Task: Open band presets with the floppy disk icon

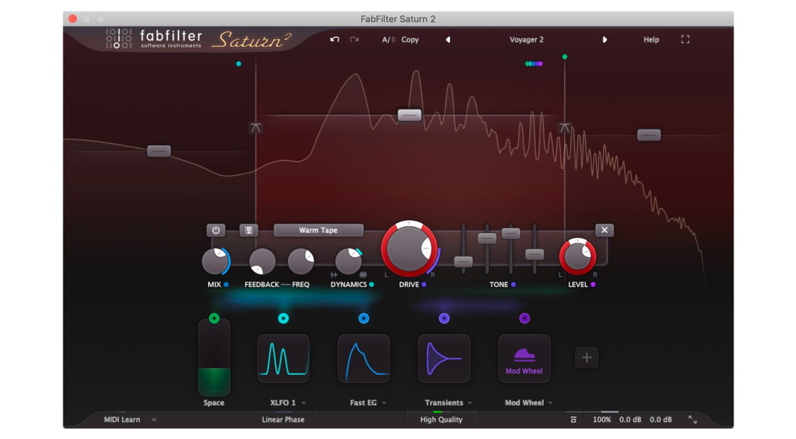Action: click(248, 230)
